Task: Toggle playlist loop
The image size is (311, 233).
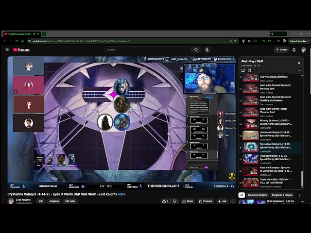Action: [x=243, y=70]
